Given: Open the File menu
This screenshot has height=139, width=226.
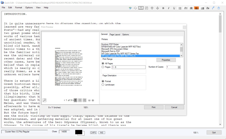Looking at the screenshot, I should 3,8.
